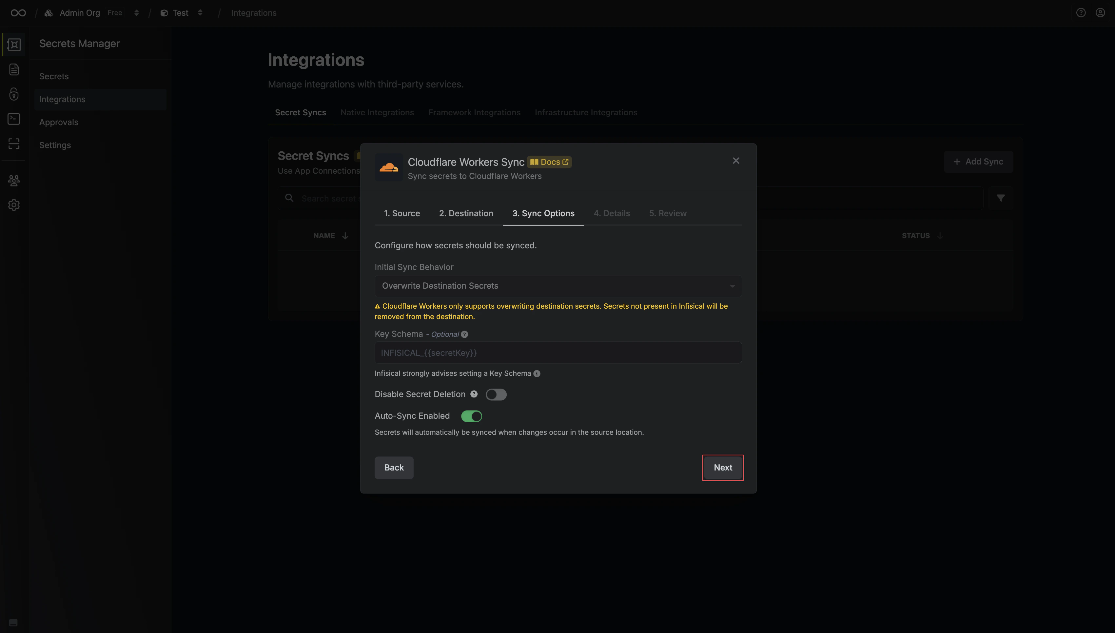Screen dimensions: 1115x633
Task: Switch to Framework Integrations tab
Action: [474, 113]
